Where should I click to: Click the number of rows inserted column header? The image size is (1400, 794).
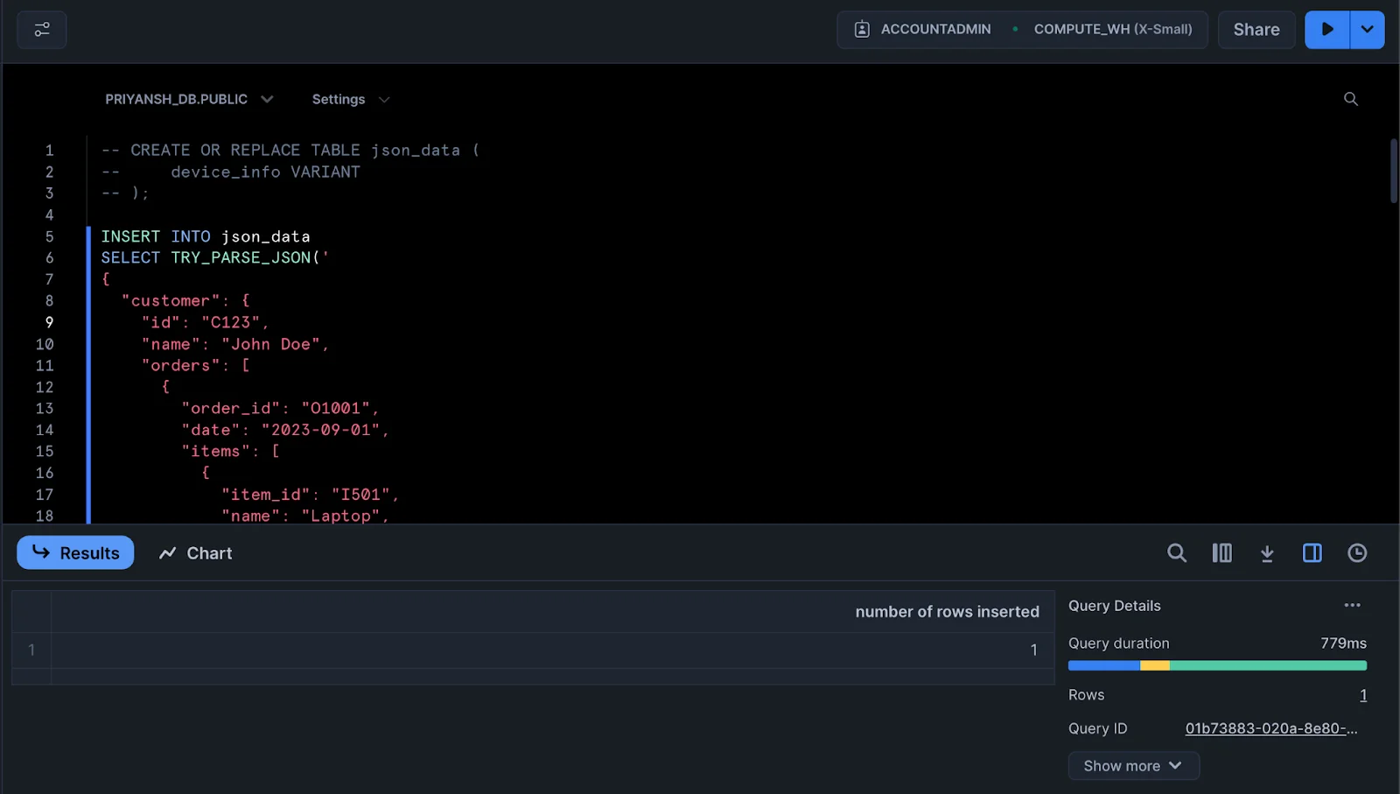946,612
